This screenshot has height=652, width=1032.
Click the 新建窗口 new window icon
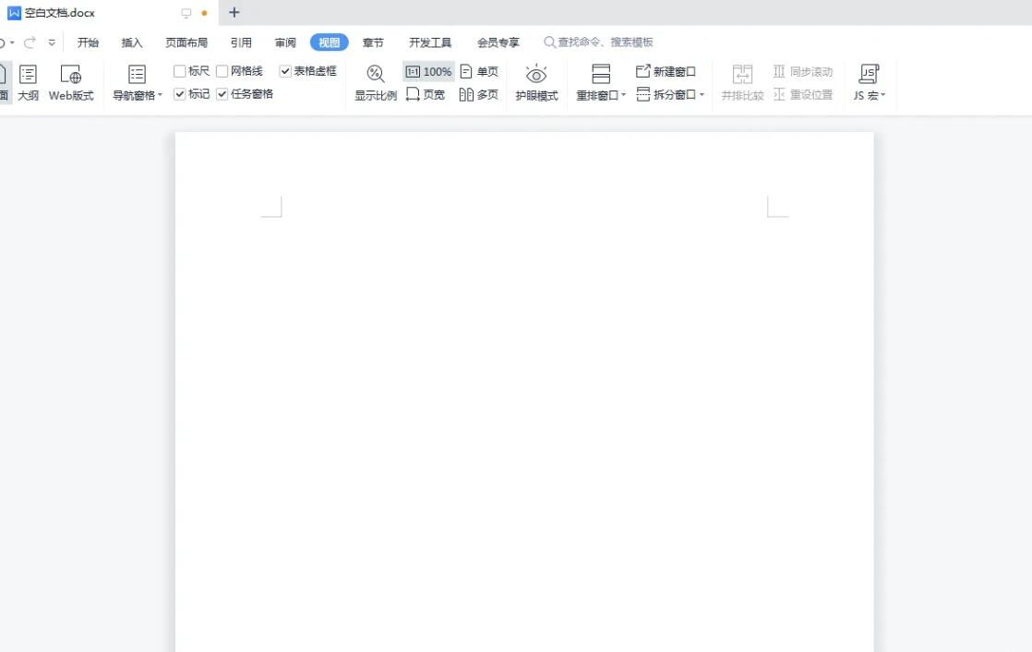643,71
